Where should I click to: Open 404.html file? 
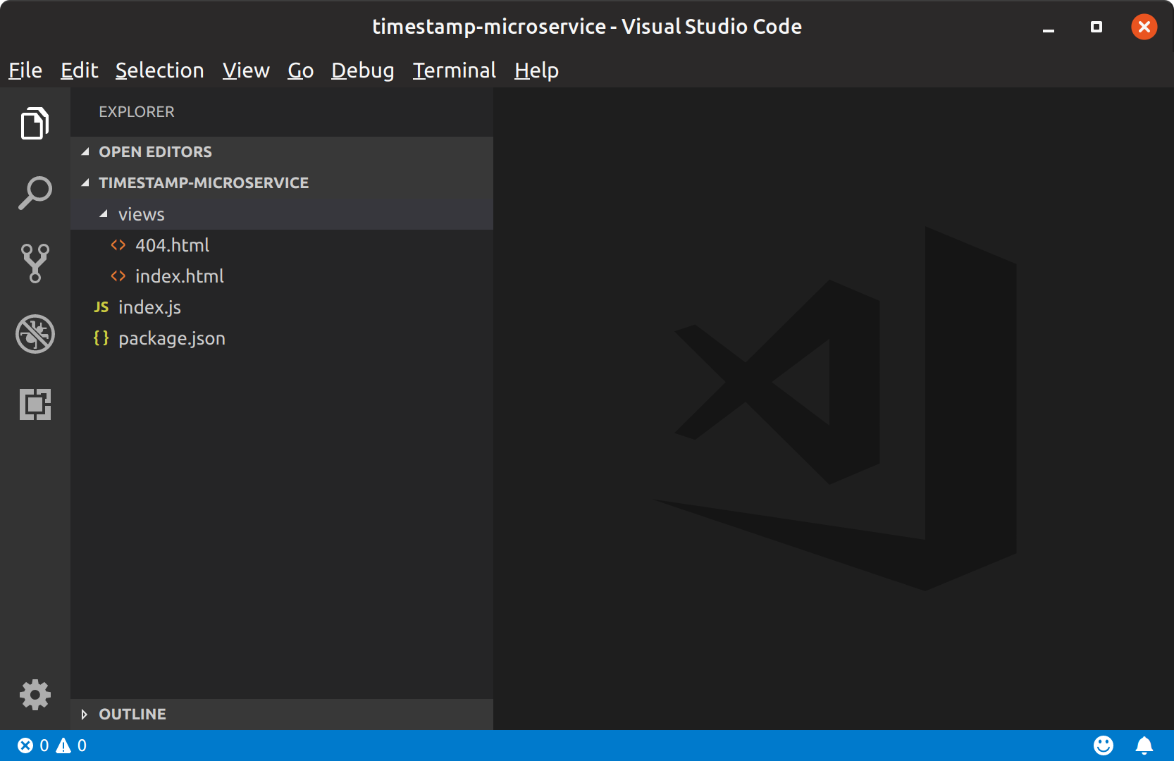coord(172,245)
